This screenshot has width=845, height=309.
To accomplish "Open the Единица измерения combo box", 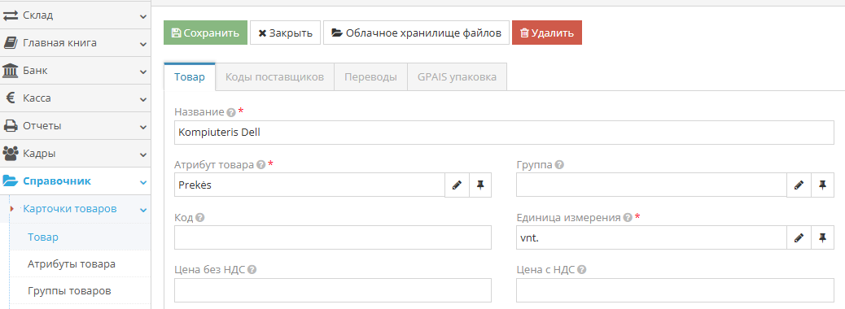I will [651, 238].
